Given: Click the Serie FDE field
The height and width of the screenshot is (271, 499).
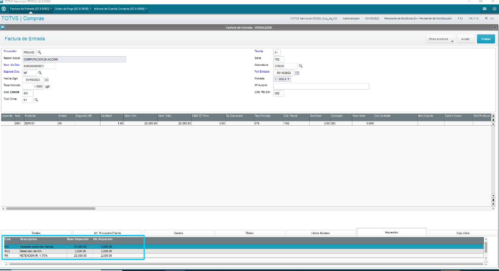Looking at the screenshot, I should [x=278, y=60].
